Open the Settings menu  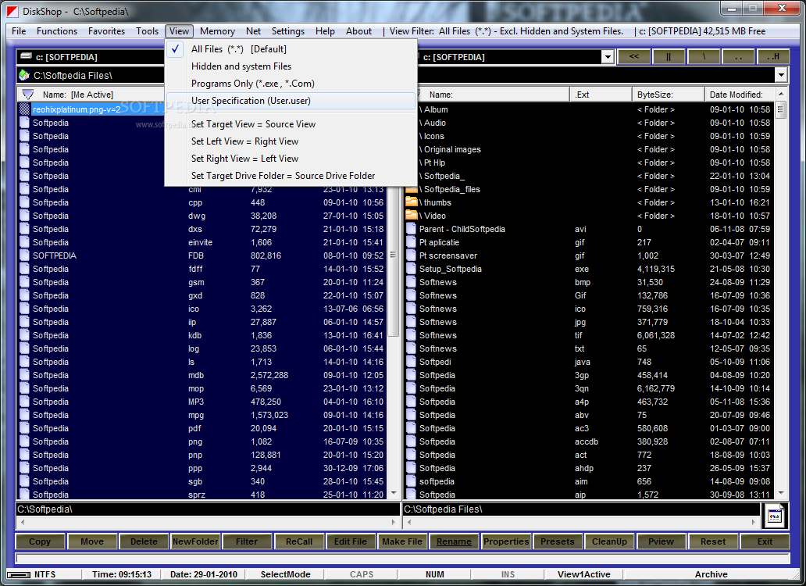pos(288,30)
